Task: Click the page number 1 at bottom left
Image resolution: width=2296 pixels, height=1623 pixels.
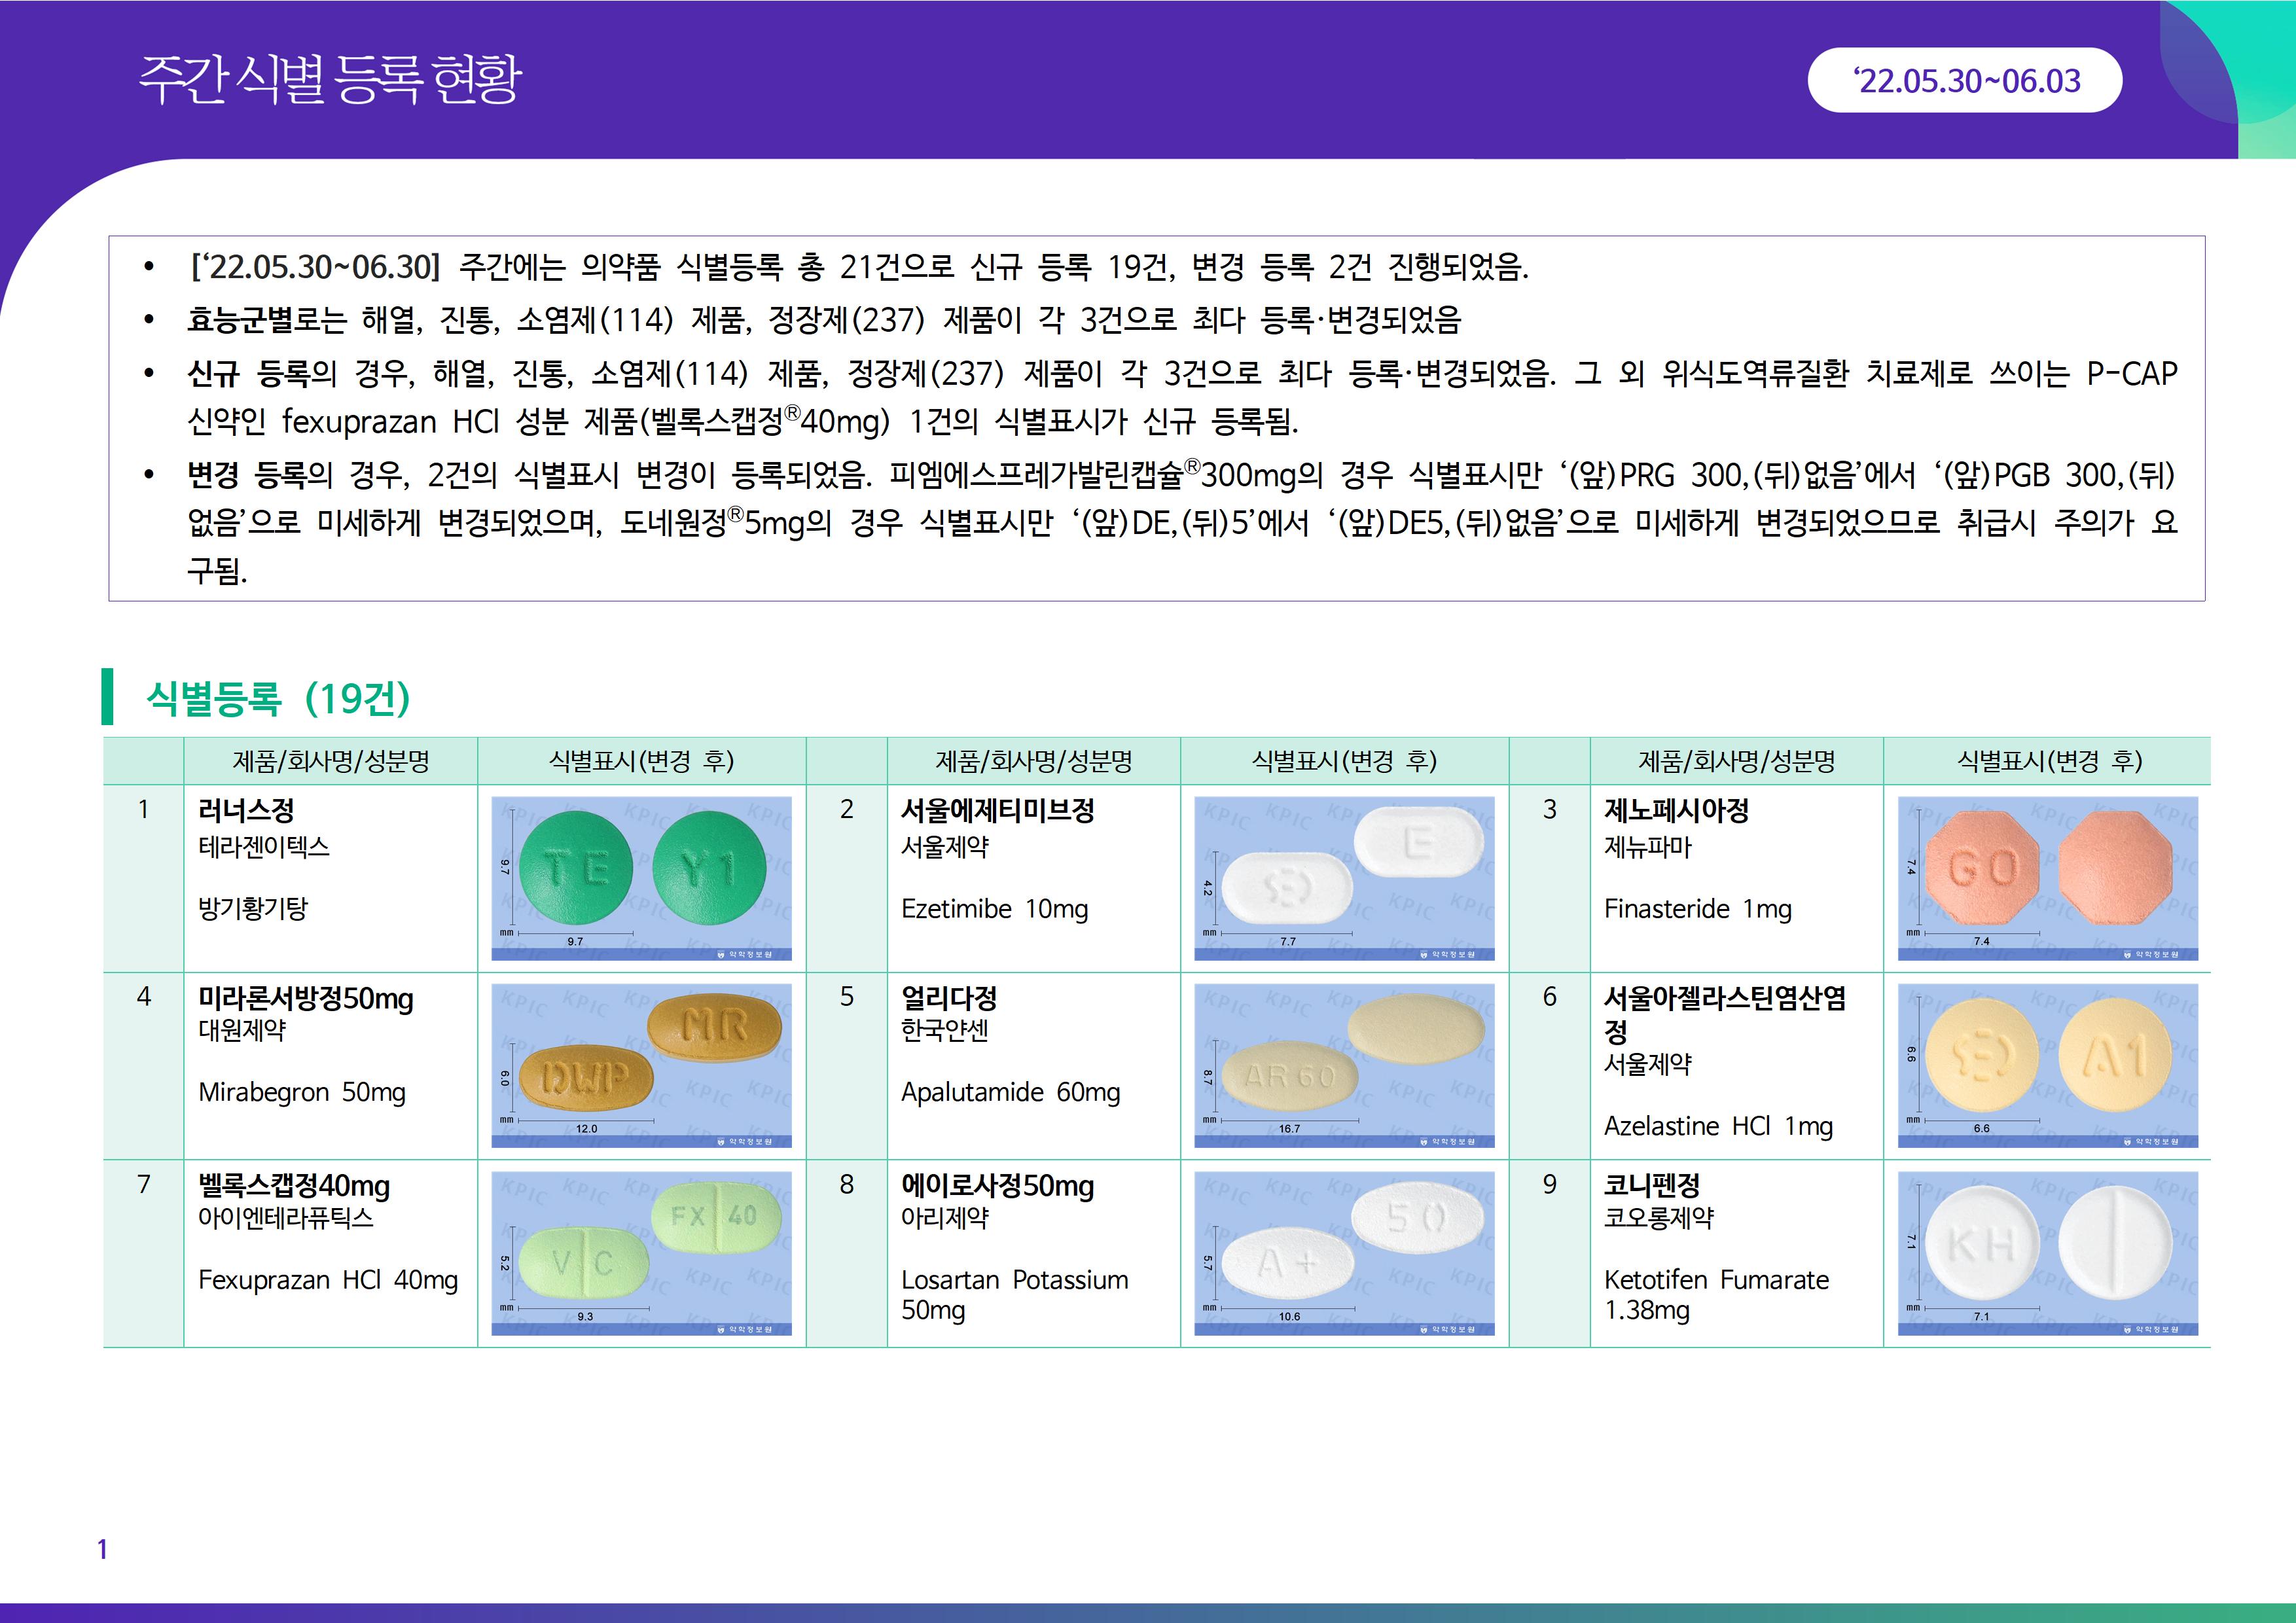Action: click(x=101, y=1549)
